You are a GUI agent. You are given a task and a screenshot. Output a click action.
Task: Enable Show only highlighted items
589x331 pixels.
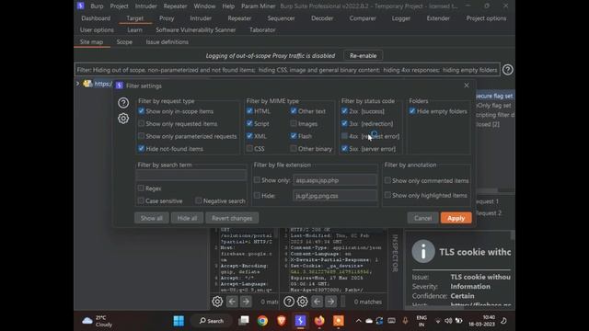coord(387,195)
